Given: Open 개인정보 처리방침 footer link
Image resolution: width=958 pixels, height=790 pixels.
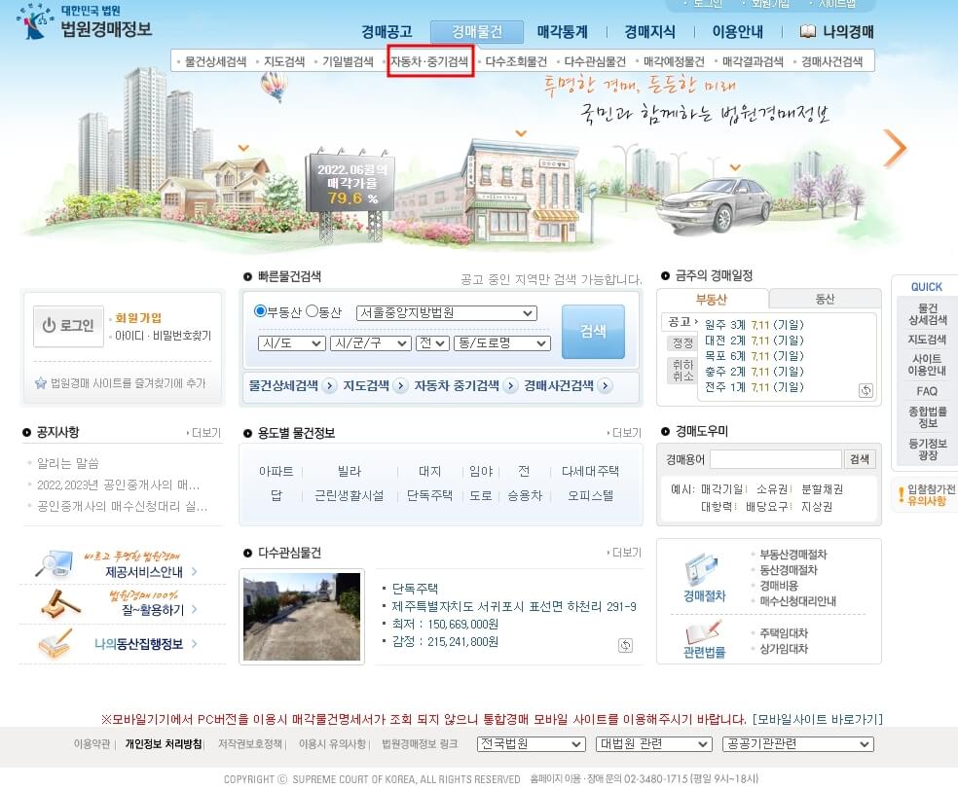Looking at the screenshot, I should click(164, 743).
